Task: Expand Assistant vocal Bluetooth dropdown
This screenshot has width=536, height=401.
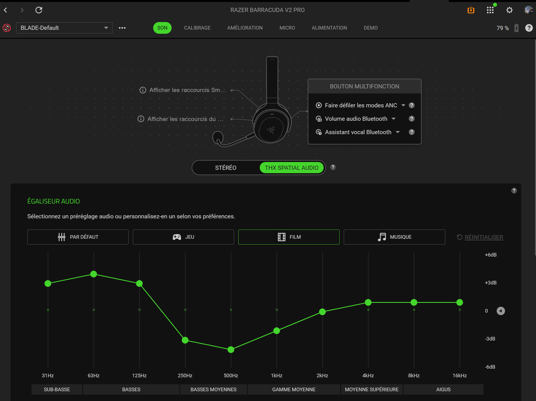Action: [x=398, y=132]
